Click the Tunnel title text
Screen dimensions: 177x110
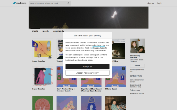tap(60, 61)
